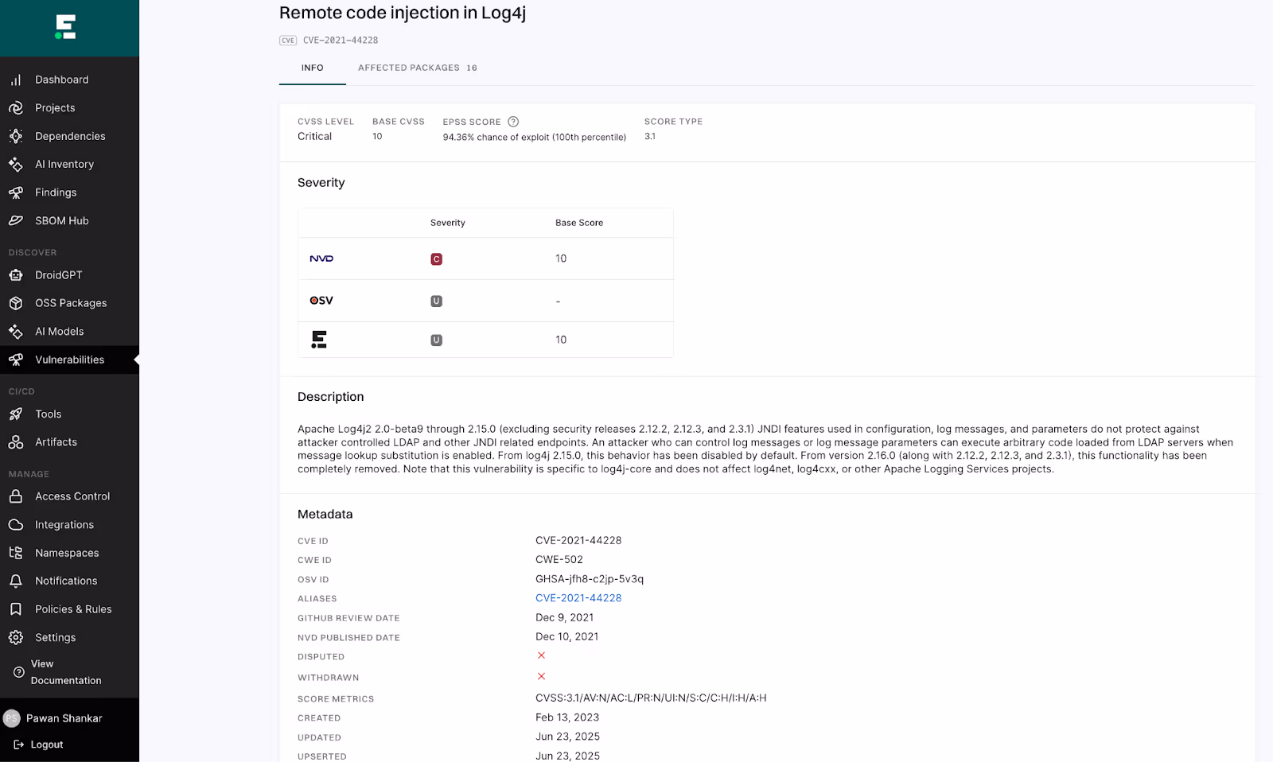This screenshot has height=762, width=1273.
Task: Click the OSV unknown severity badge
Action: click(x=436, y=301)
